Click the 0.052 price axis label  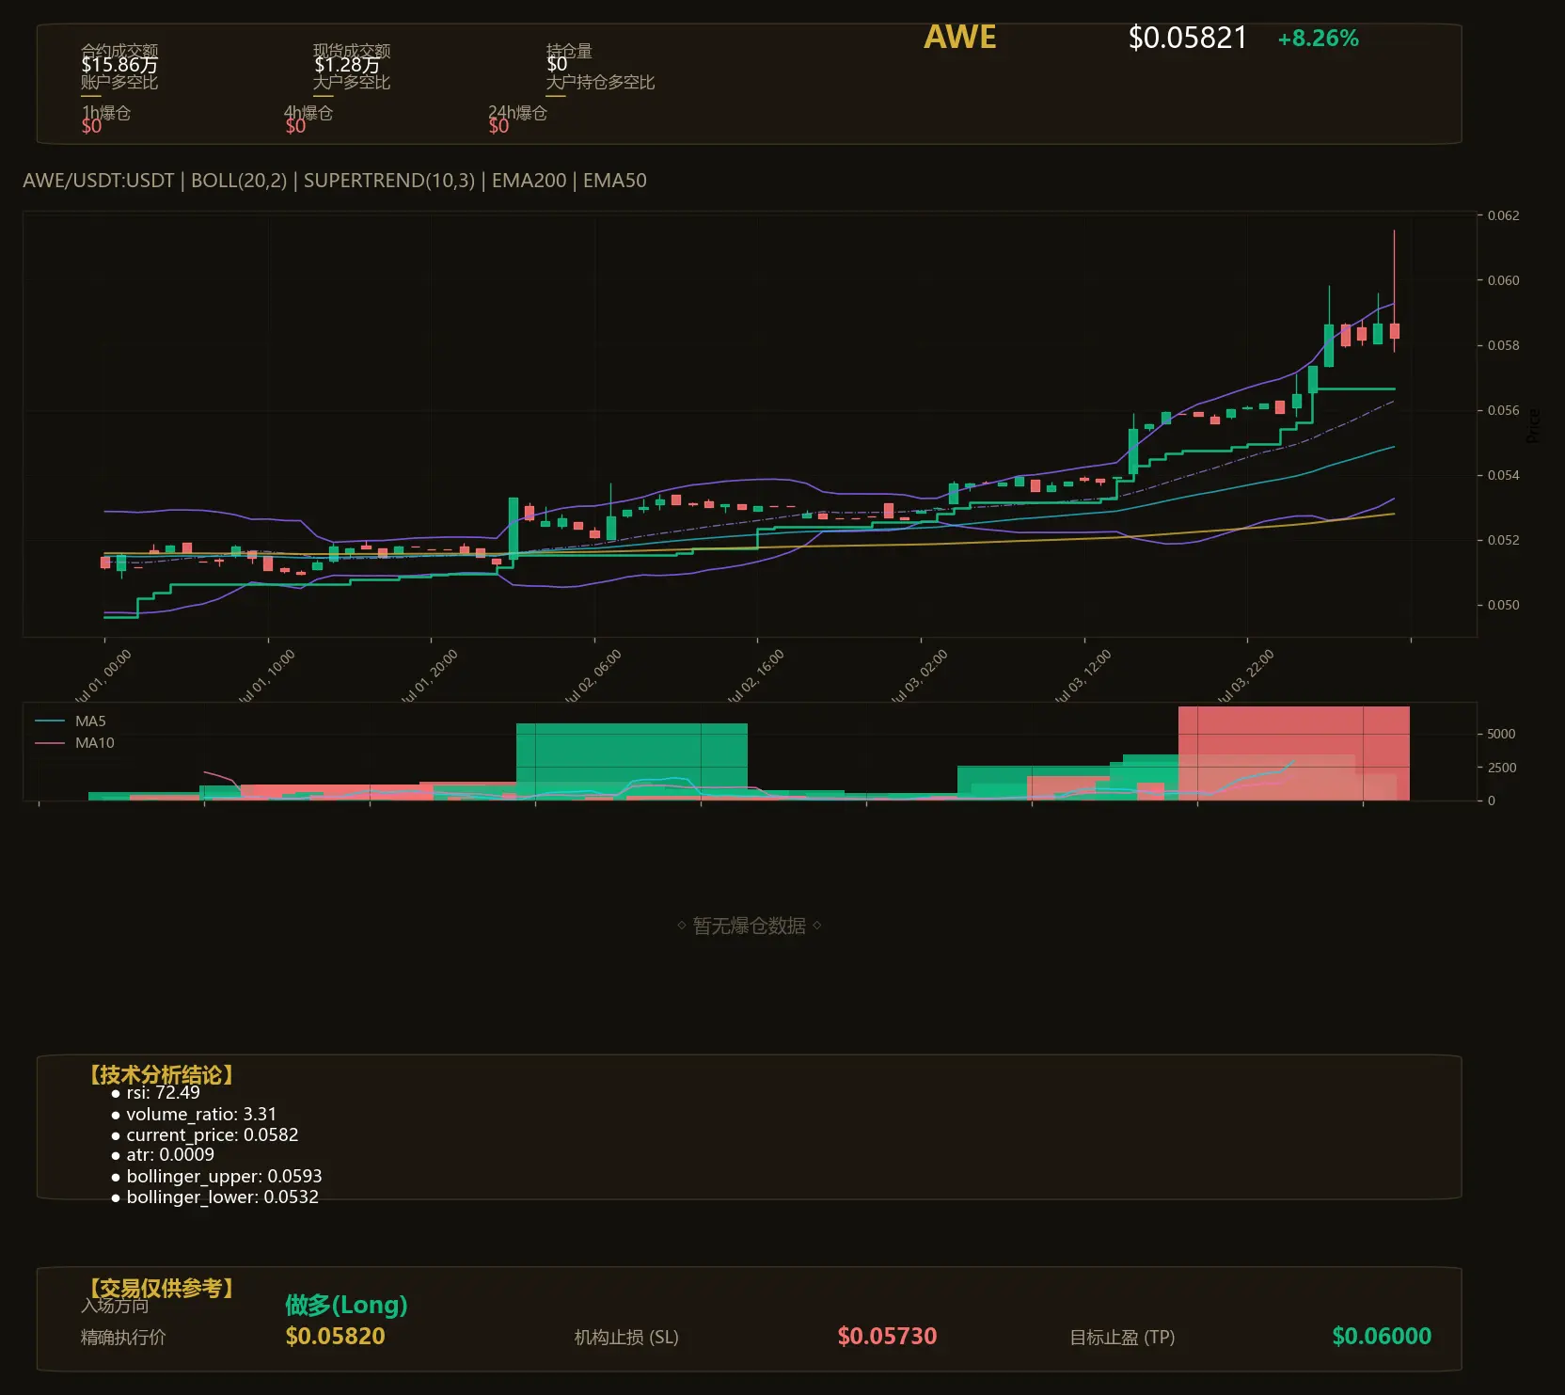tap(1503, 540)
